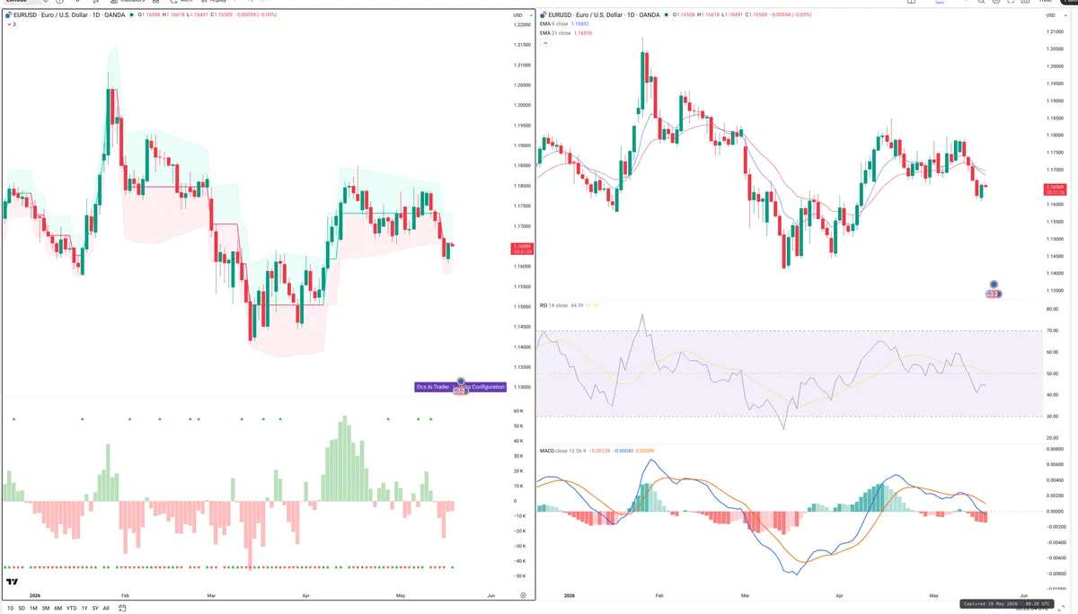Image resolution: width=1078 pixels, height=614 pixels.
Task: Select the 1M time range
Action: coord(34,608)
